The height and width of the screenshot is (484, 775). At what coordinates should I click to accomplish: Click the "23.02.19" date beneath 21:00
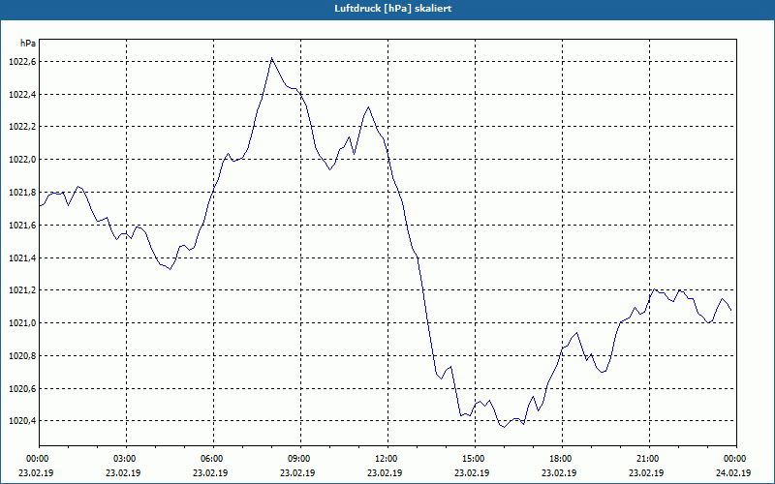tap(647, 473)
